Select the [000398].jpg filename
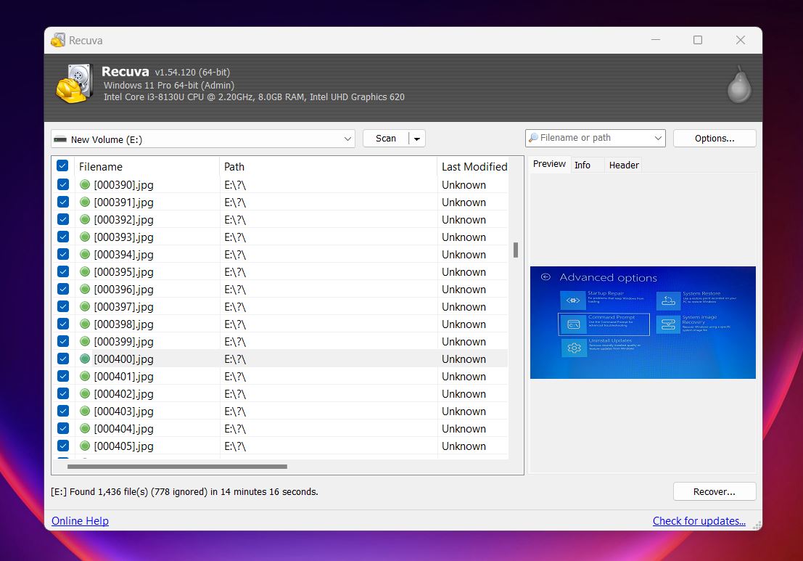The height and width of the screenshot is (561, 803). click(x=123, y=324)
